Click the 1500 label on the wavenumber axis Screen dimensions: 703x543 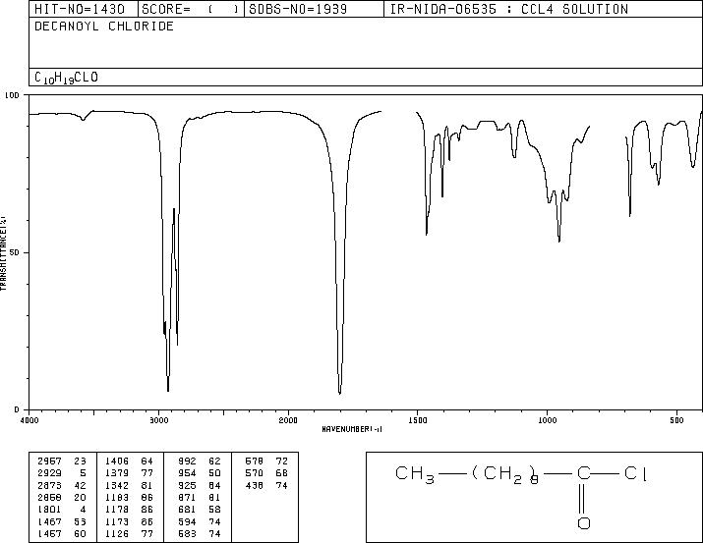click(x=418, y=420)
